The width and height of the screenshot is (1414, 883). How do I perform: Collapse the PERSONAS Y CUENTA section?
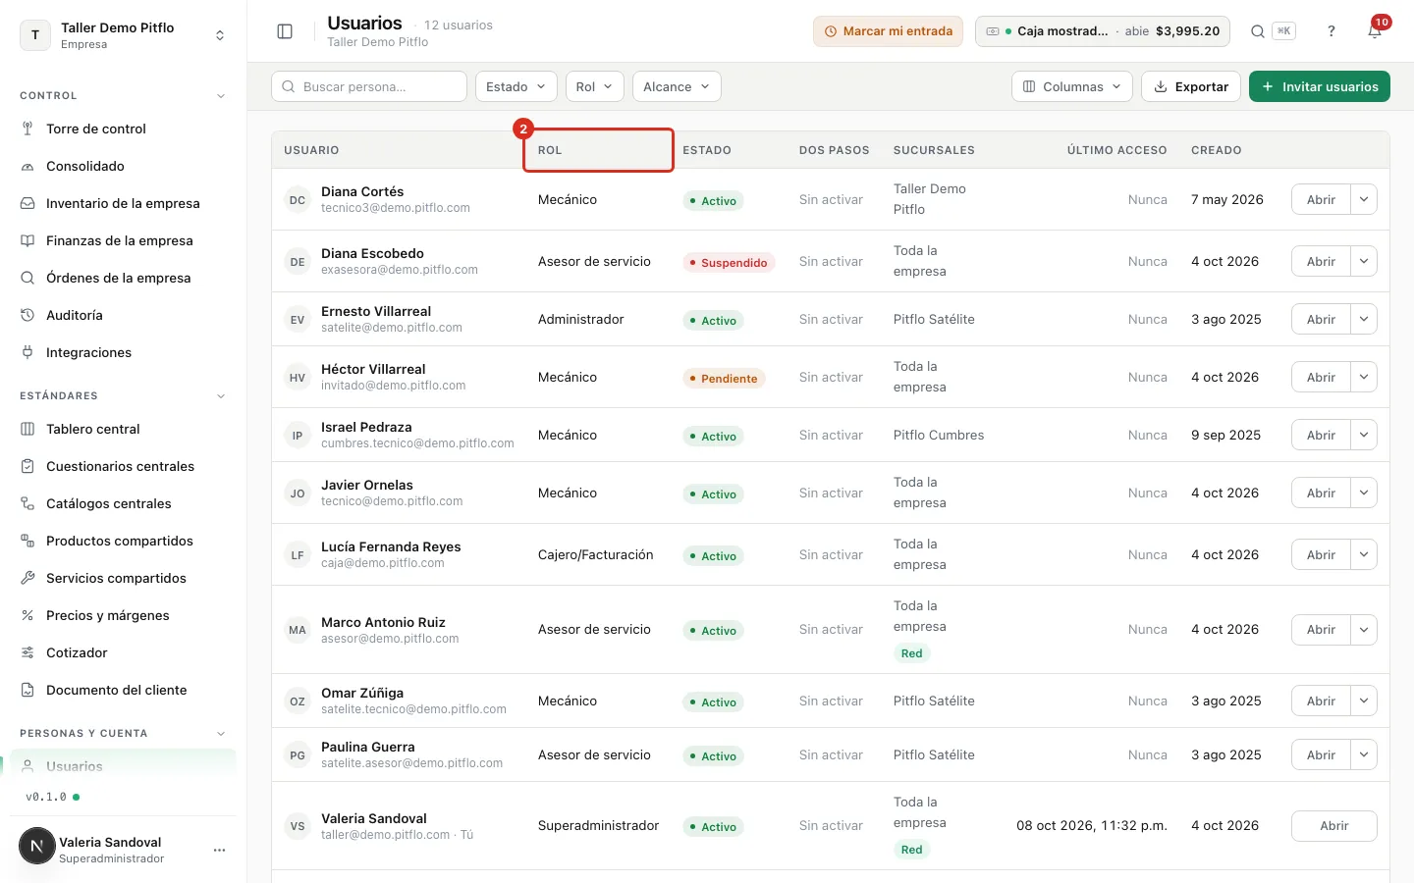221,734
